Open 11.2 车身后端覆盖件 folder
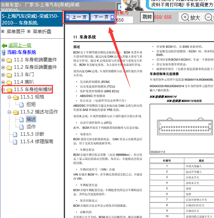 35,67
